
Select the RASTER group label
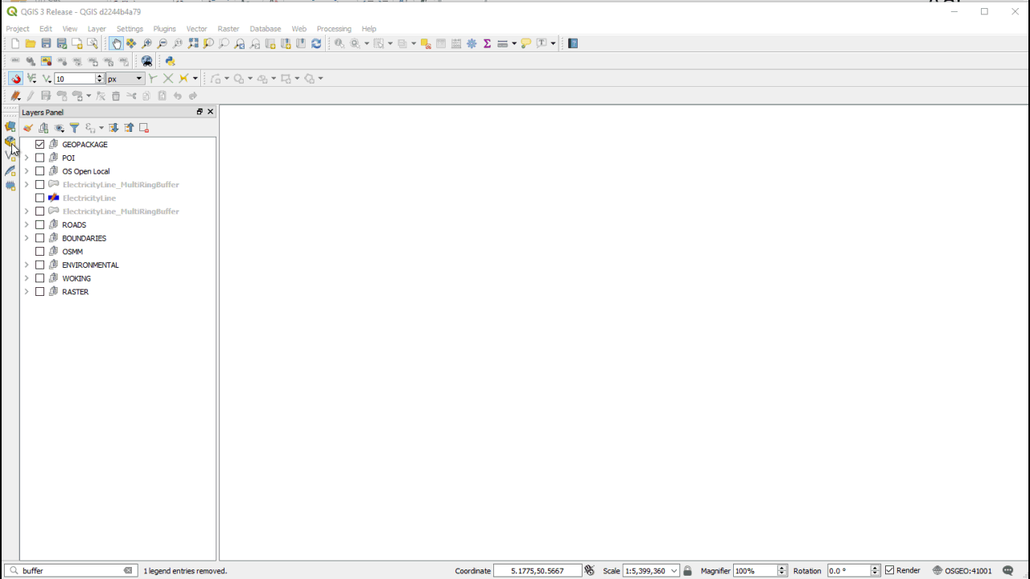coord(75,292)
